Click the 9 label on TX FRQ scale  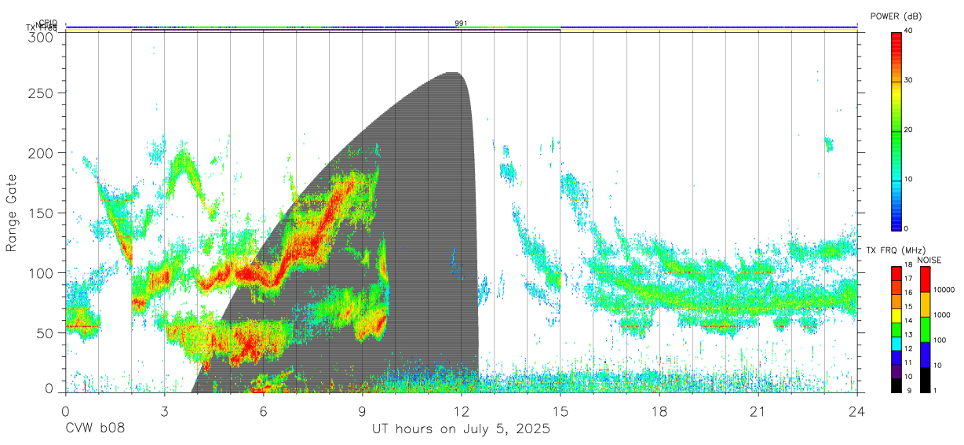[x=910, y=390]
